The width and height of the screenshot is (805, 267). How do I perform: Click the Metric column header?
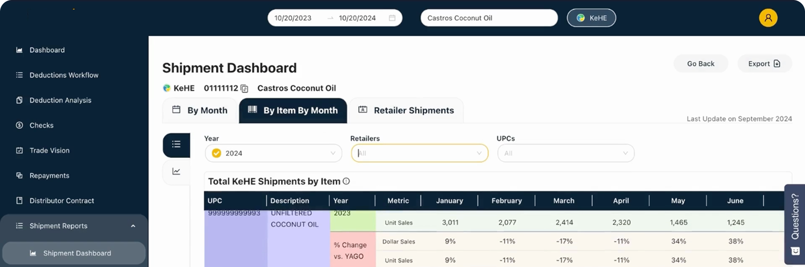398,201
